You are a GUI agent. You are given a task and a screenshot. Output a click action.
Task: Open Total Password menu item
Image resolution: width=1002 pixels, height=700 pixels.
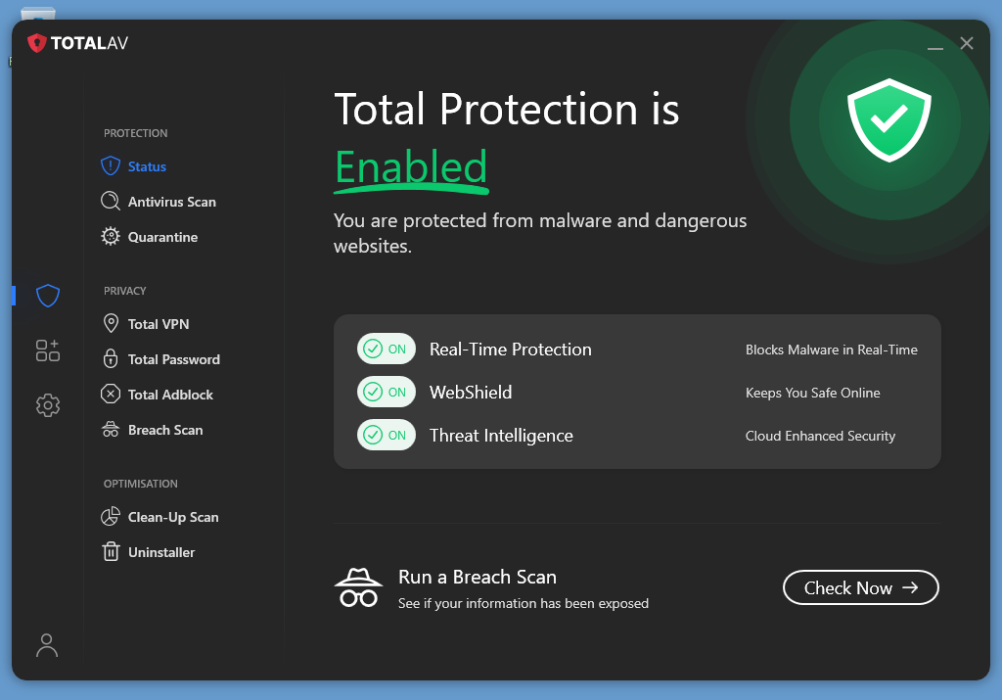pyautogui.click(x=173, y=359)
